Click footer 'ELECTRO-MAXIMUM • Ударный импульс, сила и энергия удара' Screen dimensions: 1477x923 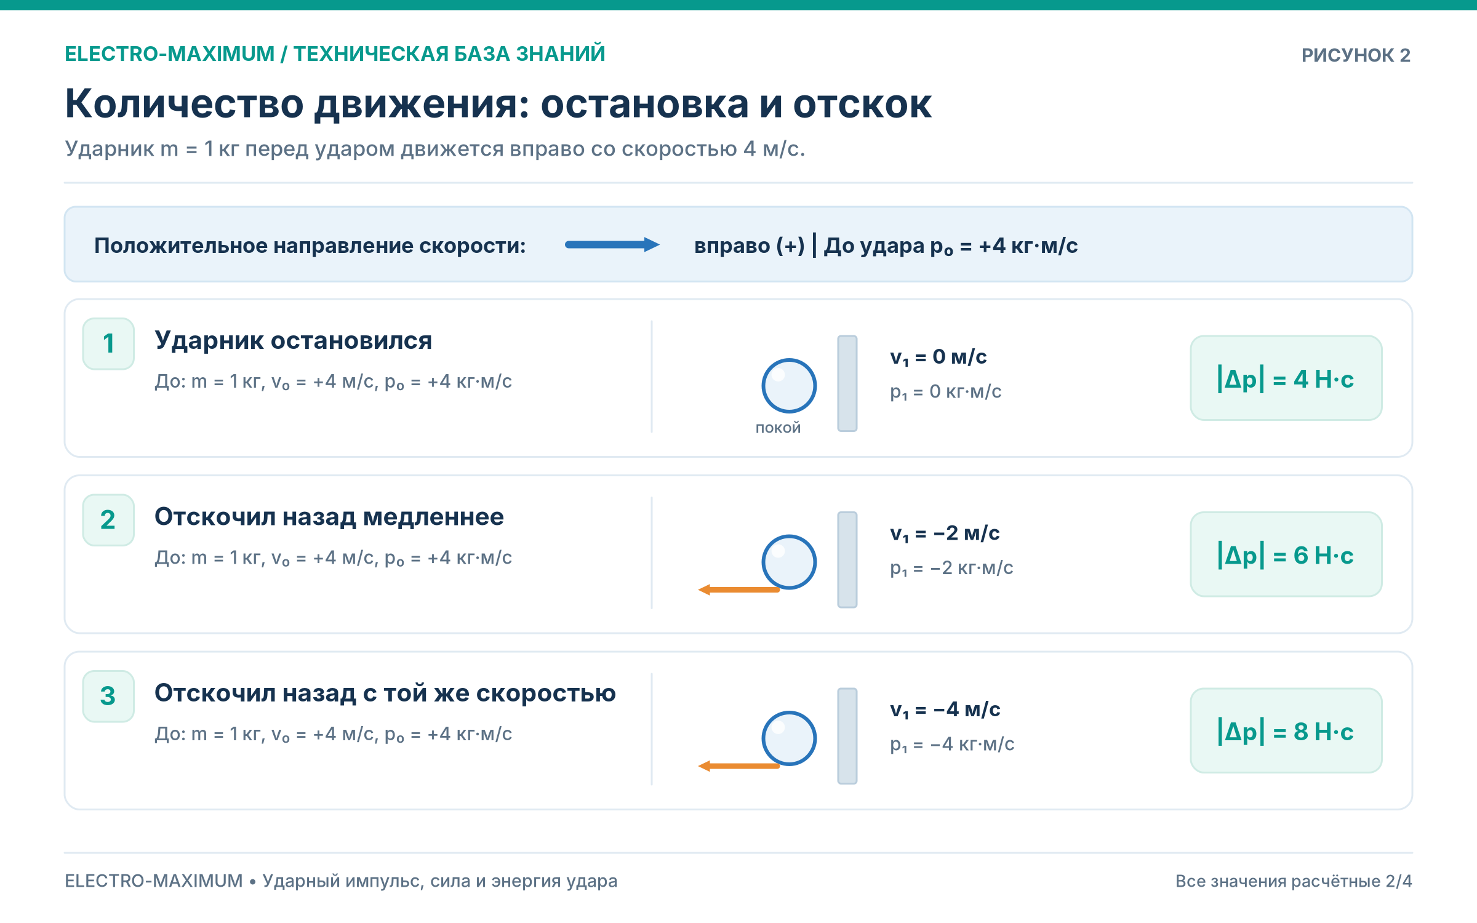point(341,881)
